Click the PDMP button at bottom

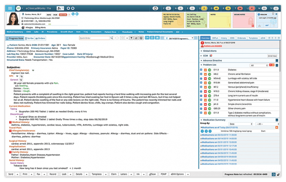coord(163,174)
